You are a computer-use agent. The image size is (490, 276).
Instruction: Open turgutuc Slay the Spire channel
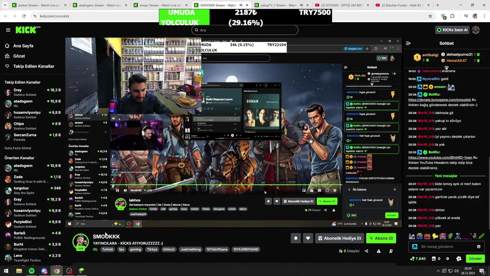[33, 190]
